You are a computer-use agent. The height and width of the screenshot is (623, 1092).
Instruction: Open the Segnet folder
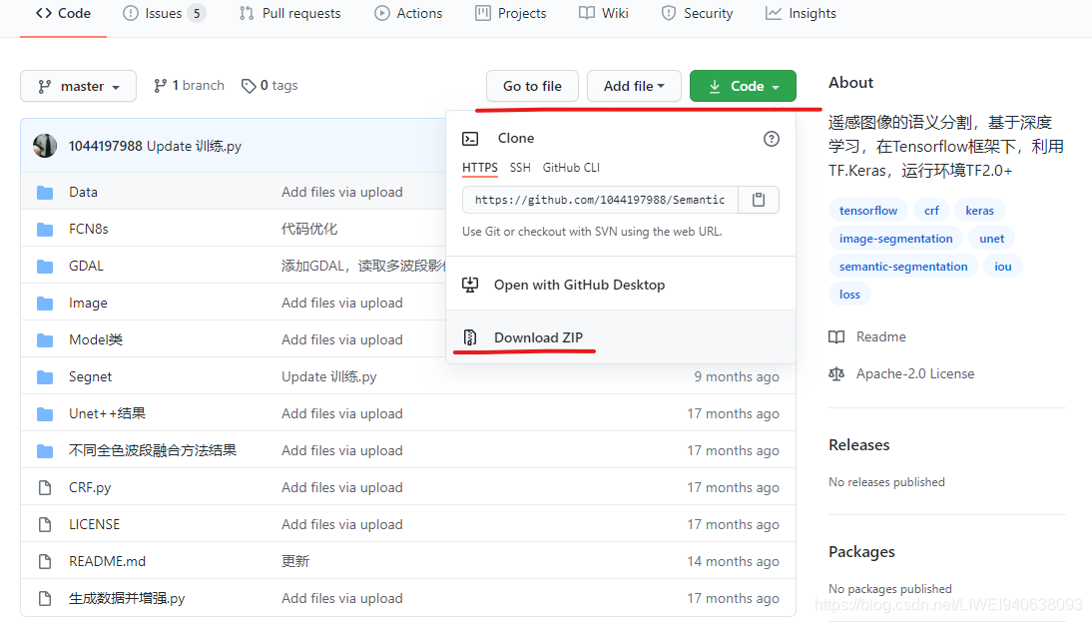pos(90,376)
